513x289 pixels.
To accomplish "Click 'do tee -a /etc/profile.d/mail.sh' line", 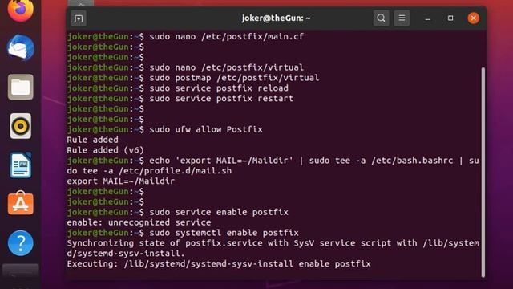I will tap(149, 171).
